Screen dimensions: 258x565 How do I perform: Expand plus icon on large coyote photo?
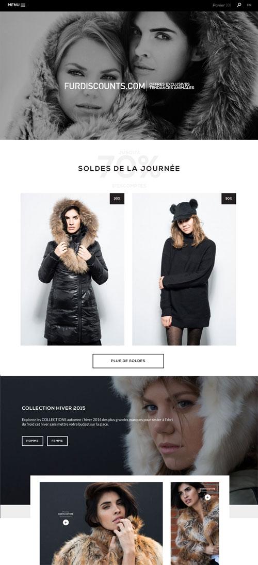[66, 523]
